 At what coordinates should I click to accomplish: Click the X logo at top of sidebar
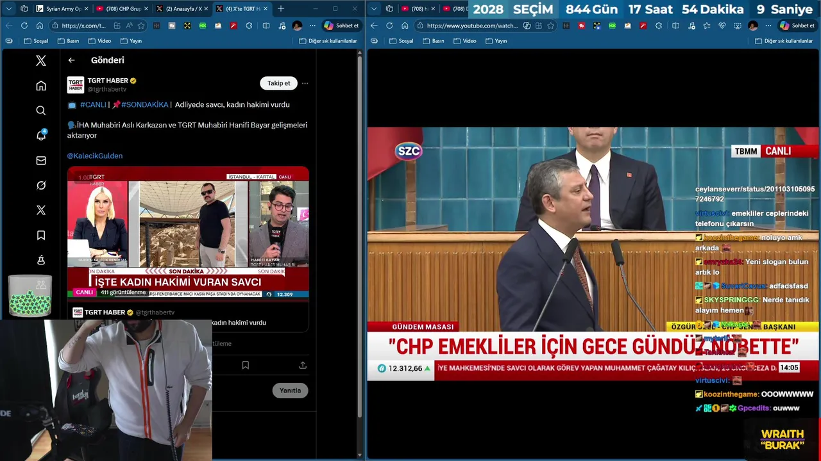[x=41, y=61]
